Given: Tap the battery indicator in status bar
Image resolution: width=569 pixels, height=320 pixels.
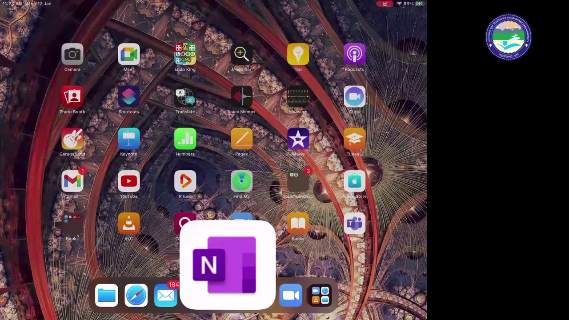Looking at the screenshot, I should 420,4.
